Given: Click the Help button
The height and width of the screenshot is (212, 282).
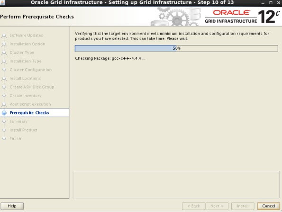Looking at the screenshot, I should 12,206.
